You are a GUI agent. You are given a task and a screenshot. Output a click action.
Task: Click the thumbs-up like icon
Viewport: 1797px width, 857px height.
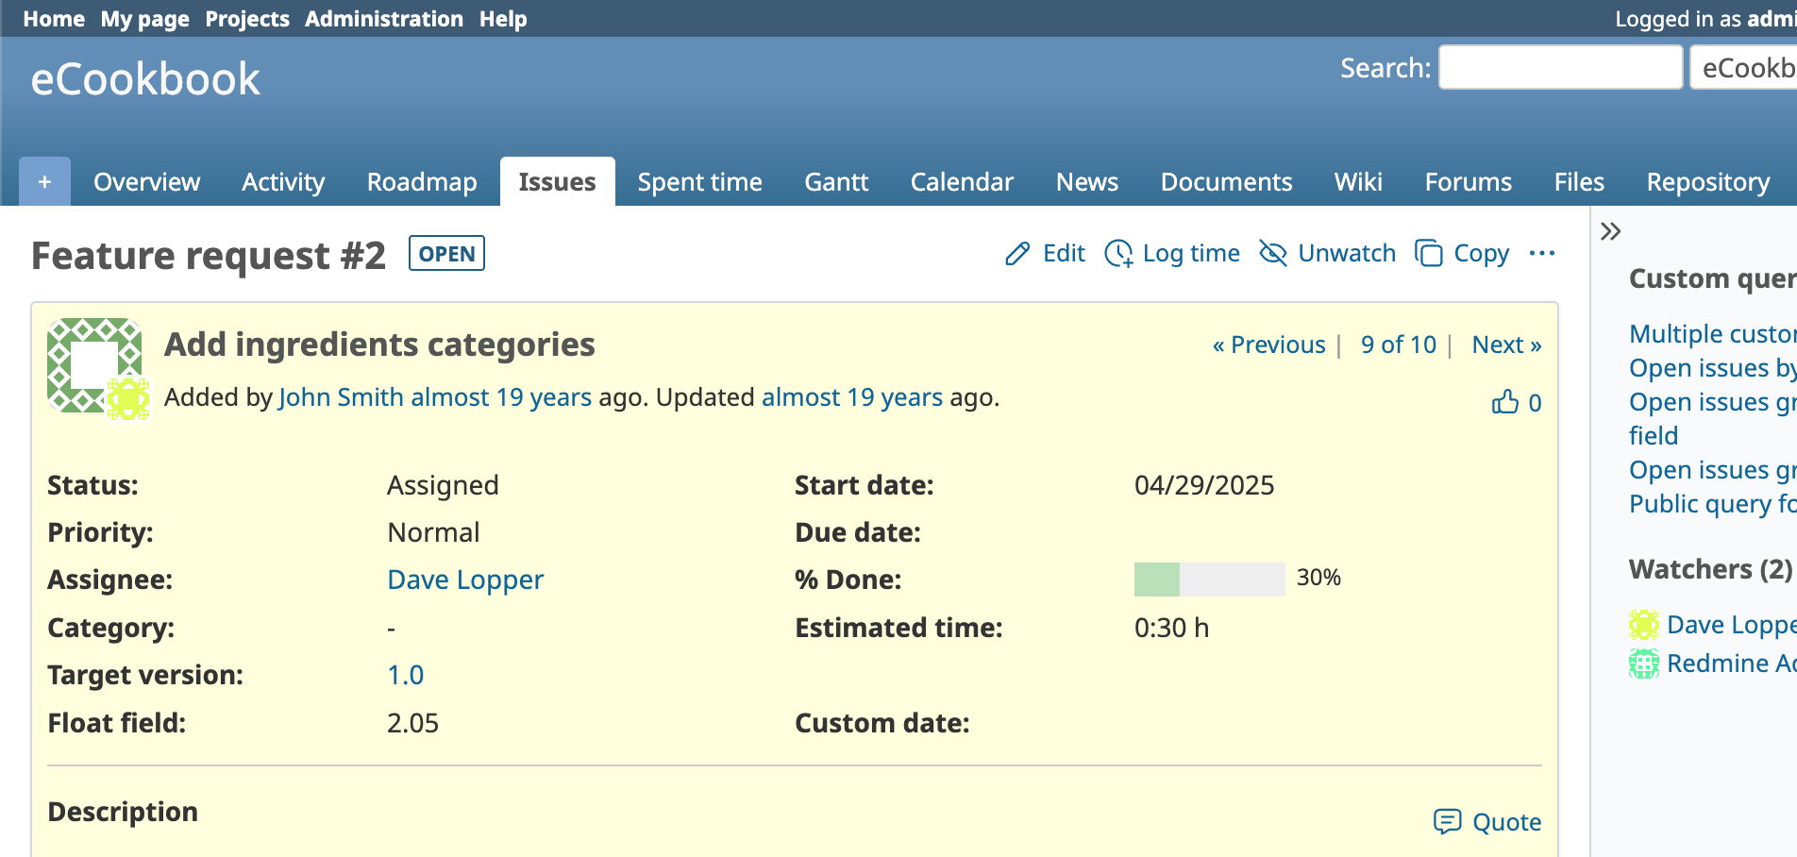click(1504, 403)
